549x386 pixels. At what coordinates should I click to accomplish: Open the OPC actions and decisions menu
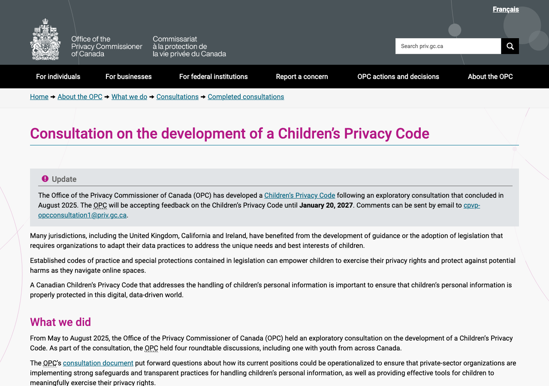[x=398, y=77]
